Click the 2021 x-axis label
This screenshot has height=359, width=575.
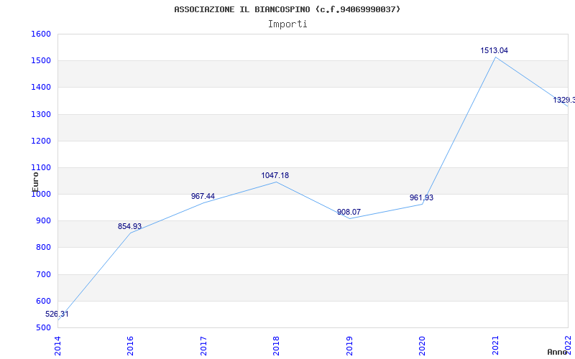(495, 346)
